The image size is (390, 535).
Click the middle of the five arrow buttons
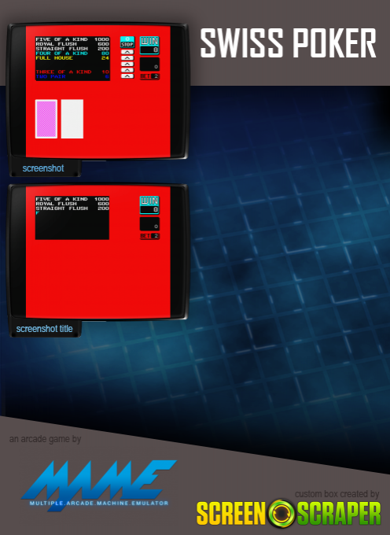[x=127, y=65]
